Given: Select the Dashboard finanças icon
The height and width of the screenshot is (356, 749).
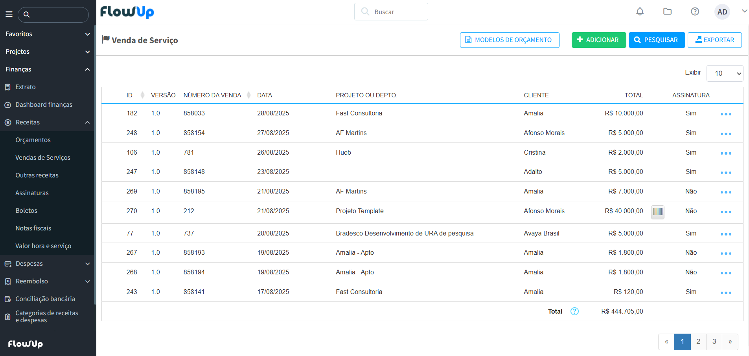Looking at the screenshot, I should [8, 104].
